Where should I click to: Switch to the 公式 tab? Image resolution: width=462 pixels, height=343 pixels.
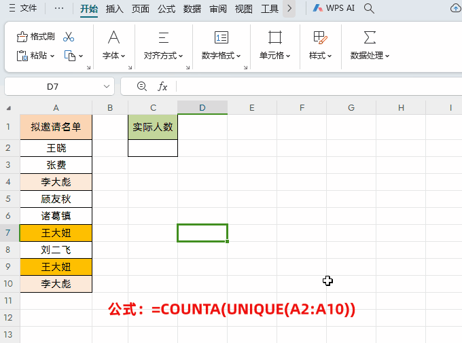pos(166,9)
